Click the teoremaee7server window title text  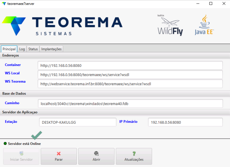point(21,4)
